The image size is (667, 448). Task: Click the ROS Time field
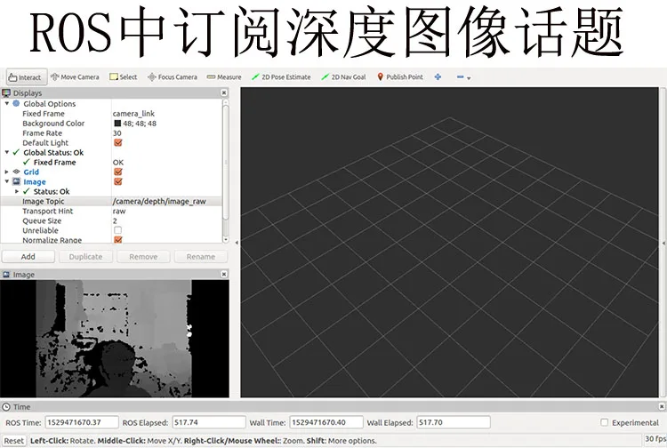(x=82, y=422)
